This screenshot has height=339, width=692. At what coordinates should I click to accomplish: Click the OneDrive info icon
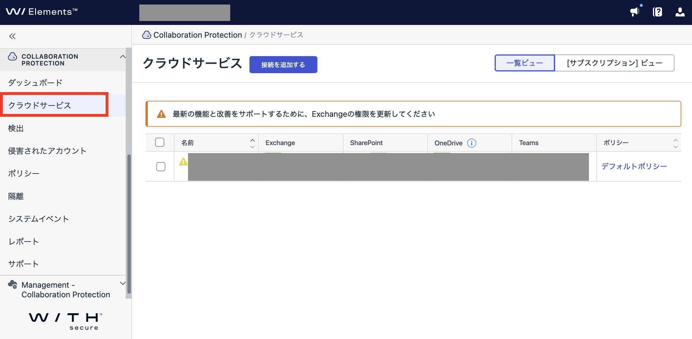[x=472, y=143]
